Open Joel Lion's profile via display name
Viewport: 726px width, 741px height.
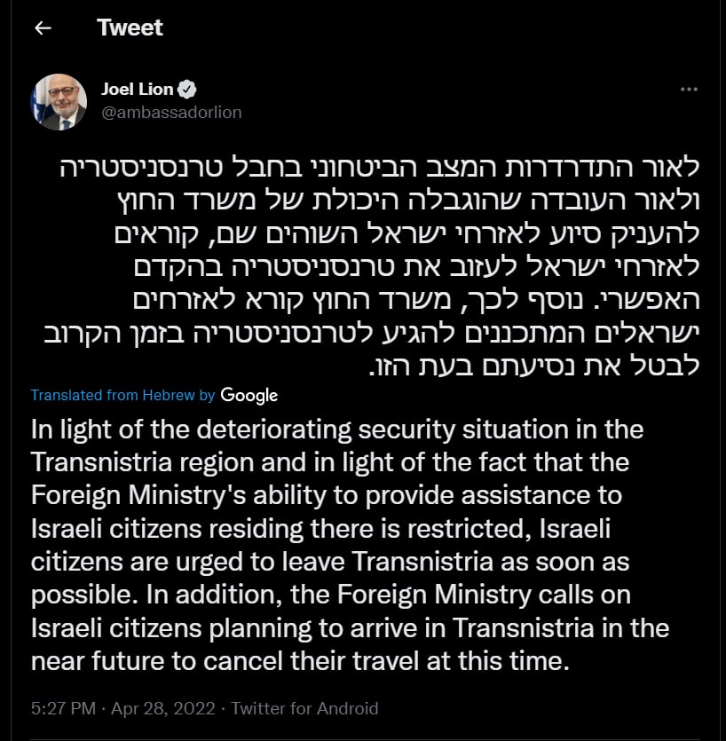click(137, 90)
